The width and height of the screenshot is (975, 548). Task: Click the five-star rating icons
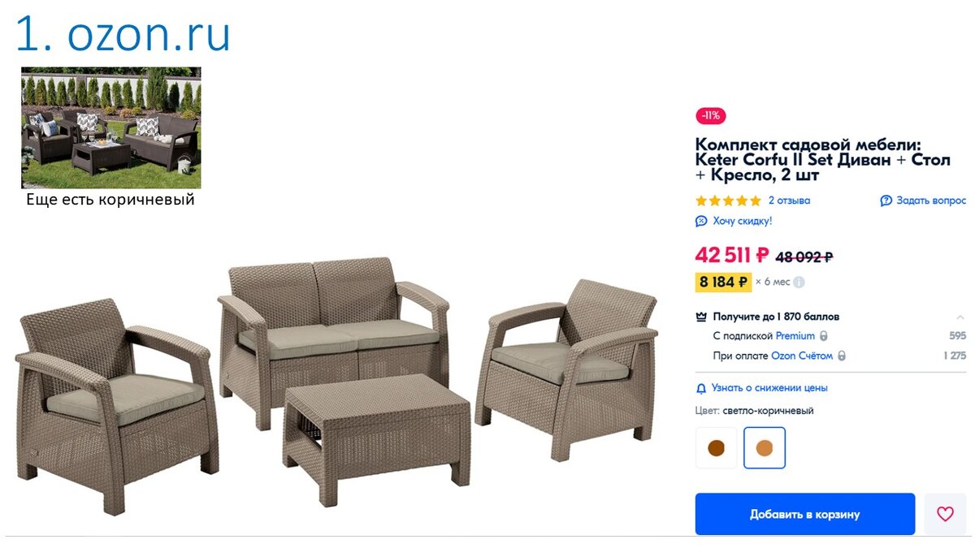pos(728,201)
